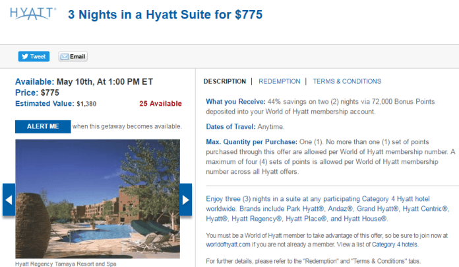The image size is (459, 267).
Task: Click the Twitter bird icon
Action: (25, 56)
